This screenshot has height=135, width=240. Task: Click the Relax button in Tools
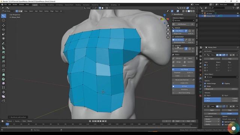click(183, 66)
